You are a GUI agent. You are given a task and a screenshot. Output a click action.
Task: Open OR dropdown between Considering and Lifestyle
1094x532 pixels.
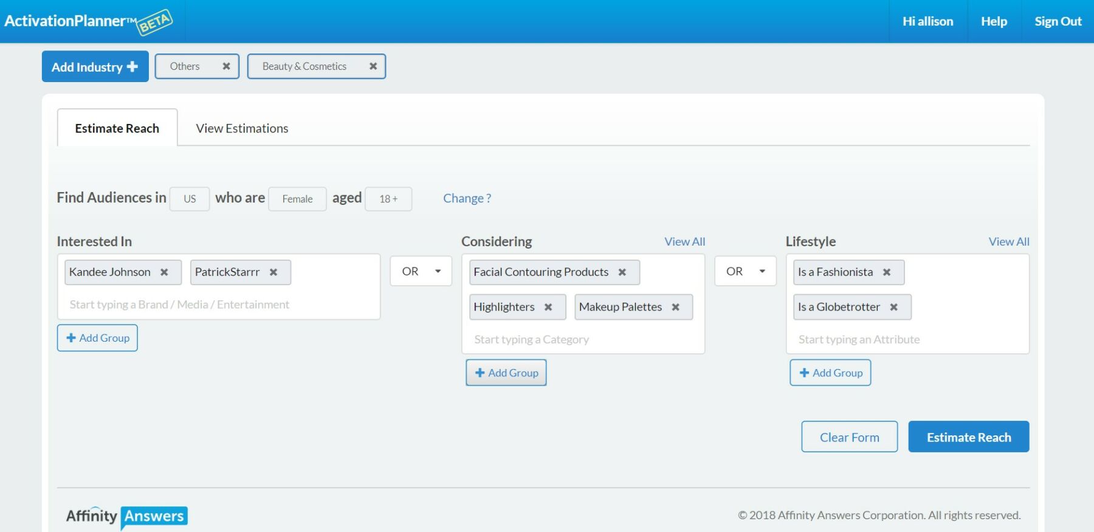[x=745, y=271]
